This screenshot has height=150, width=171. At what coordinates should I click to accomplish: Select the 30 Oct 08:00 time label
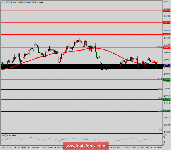click(x=34, y=148)
